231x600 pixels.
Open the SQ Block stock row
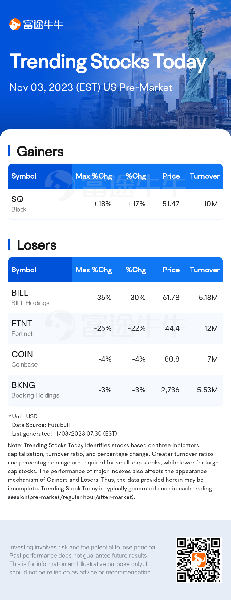pyautogui.click(x=115, y=204)
